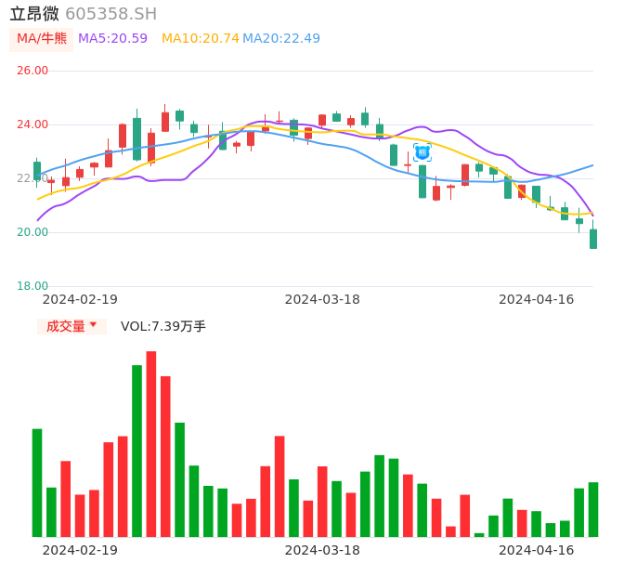Select the MA/牛熊 indicator tab
This screenshot has height=563, width=637.
point(42,38)
